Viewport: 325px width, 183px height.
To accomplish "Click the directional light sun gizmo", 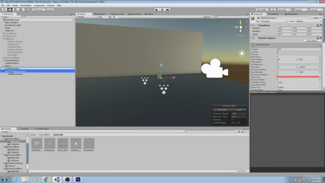I will point(242,53).
